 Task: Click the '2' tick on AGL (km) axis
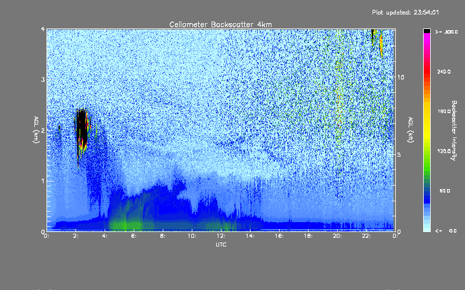pos(43,130)
